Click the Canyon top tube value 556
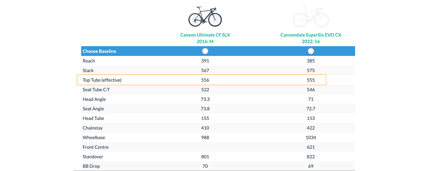Viewport: 429px width, 171px height. [x=205, y=80]
